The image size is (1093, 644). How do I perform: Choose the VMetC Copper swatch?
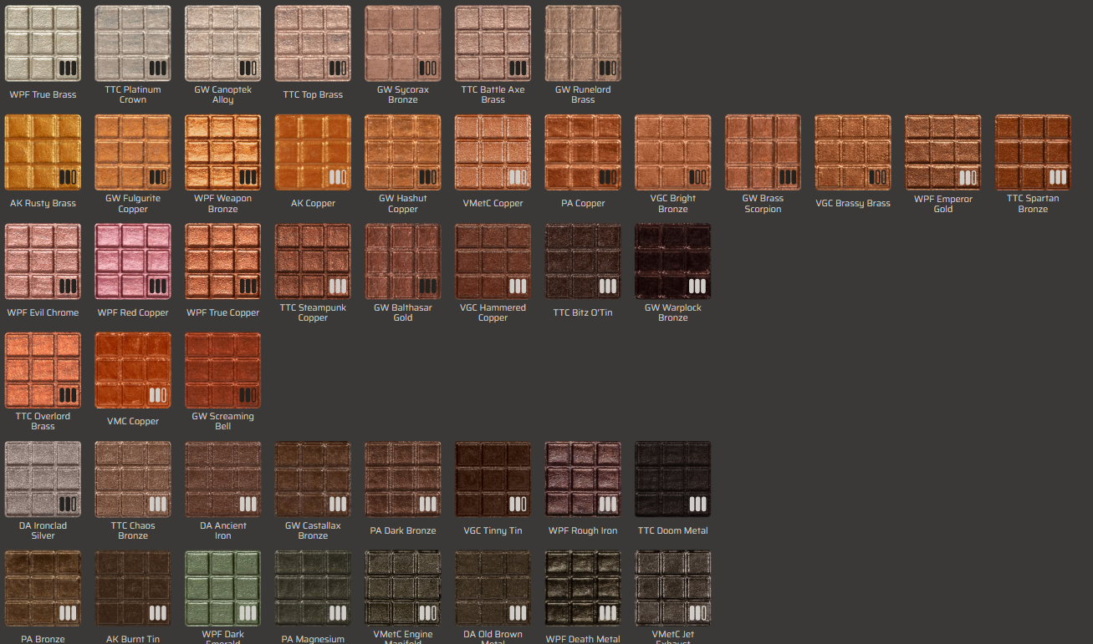(x=493, y=153)
